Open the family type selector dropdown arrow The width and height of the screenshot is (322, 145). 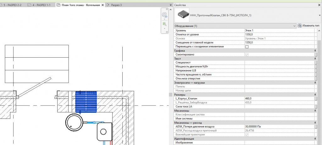tap(320, 15)
